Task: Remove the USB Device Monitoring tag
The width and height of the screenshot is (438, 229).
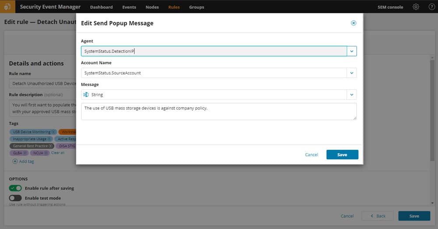Action: pos(53,132)
